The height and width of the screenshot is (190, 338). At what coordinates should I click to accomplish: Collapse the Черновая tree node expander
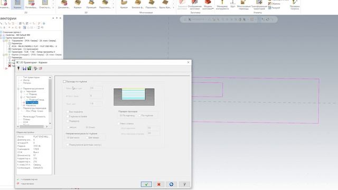tap(21, 91)
